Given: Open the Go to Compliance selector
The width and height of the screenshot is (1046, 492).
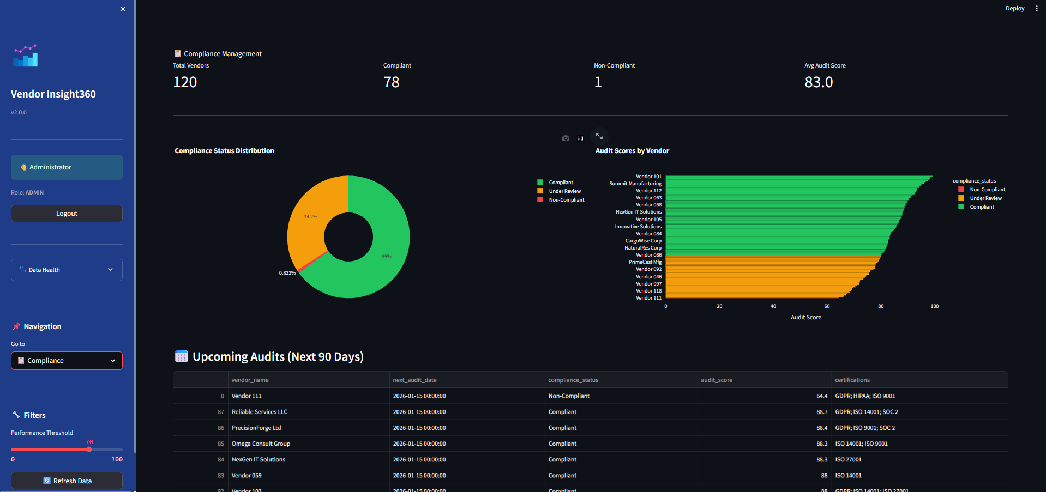Looking at the screenshot, I should pyautogui.click(x=67, y=361).
